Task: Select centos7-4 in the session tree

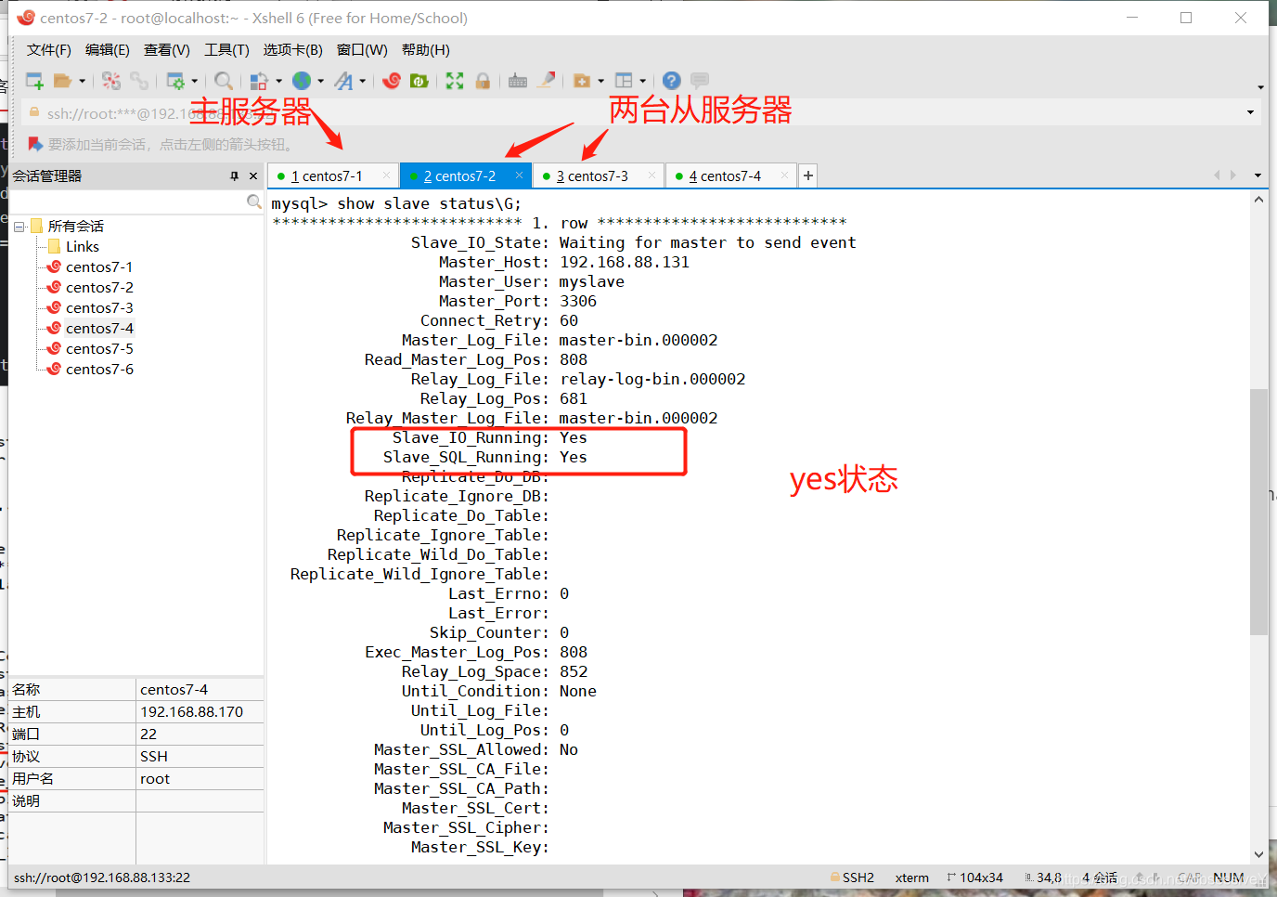Action: tap(99, 329)
